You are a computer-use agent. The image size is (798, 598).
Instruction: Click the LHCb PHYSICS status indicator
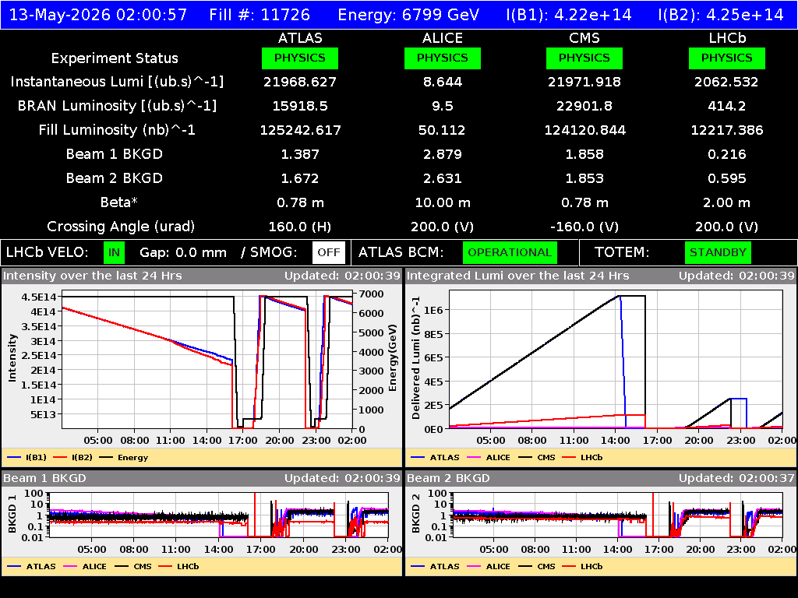pyautogui.click(x=727, y=58)
